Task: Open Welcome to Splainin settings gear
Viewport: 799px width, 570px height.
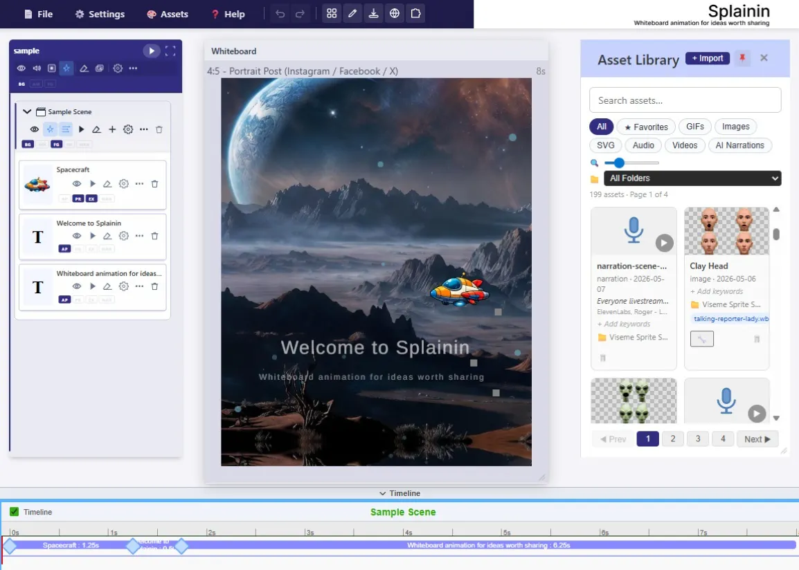Action: click(124, 236)
